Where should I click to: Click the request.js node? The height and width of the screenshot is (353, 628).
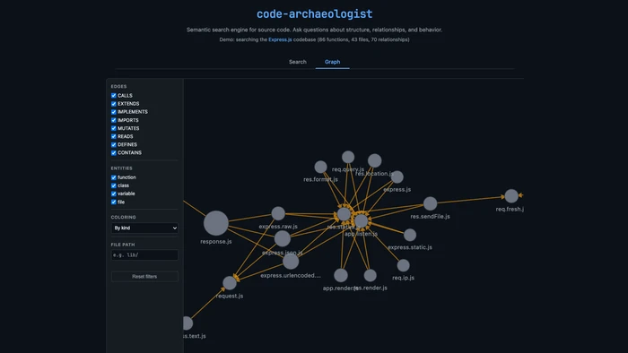[x=230, y=283]
